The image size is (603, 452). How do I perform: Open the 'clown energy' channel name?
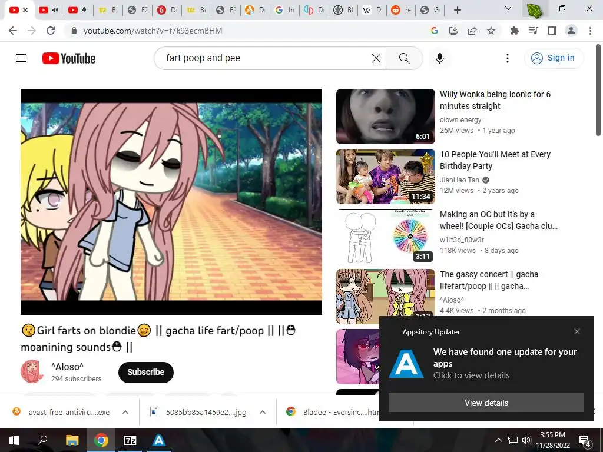[x=460, y=120]
